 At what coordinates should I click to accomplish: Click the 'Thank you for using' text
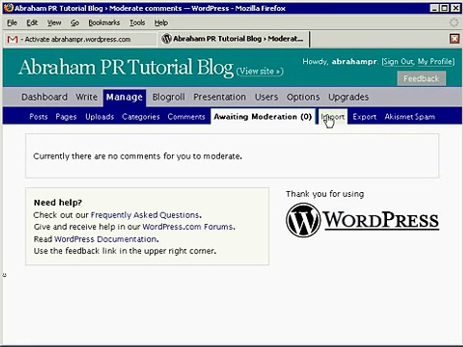pyautogui.click(x=325, y=194)
